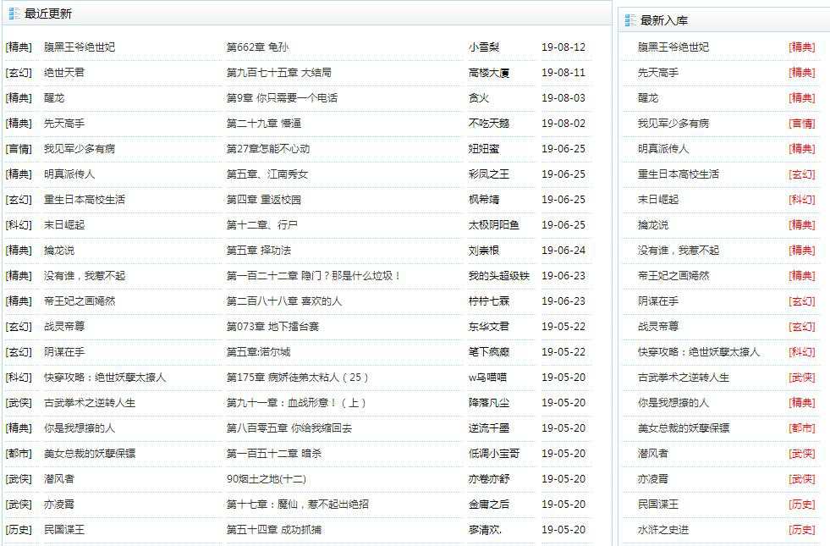Screen dimensions: 830x546
Task: View author 小雪梨
Action: 484,47
